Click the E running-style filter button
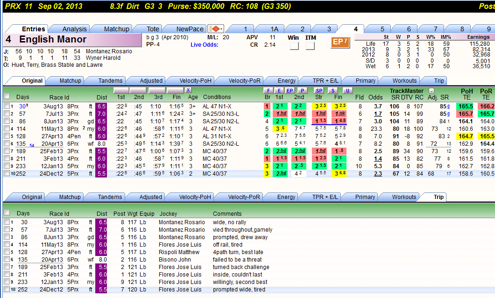The width and height of the screenshot is (495, 298). [279, 91]
